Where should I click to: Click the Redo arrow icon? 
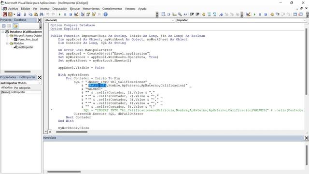(x=53, y=14)
